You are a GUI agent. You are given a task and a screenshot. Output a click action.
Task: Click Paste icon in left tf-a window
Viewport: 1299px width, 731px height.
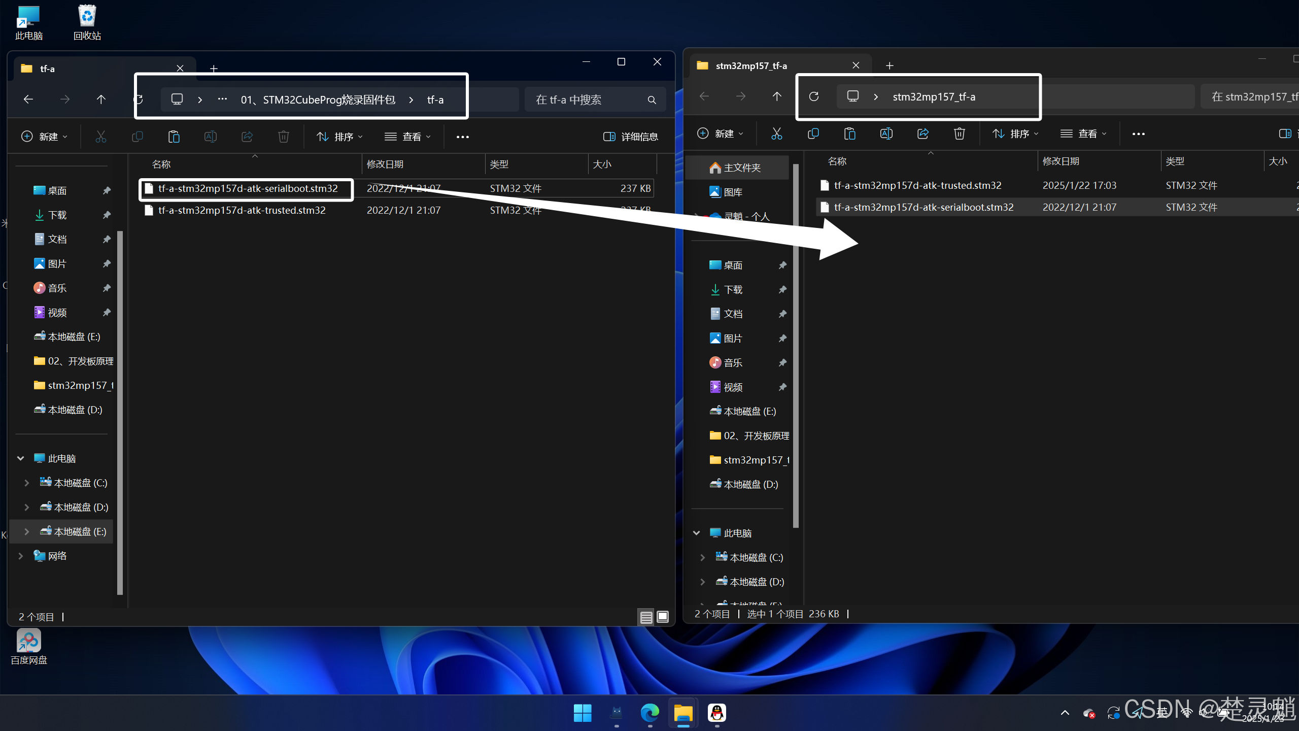174,137
